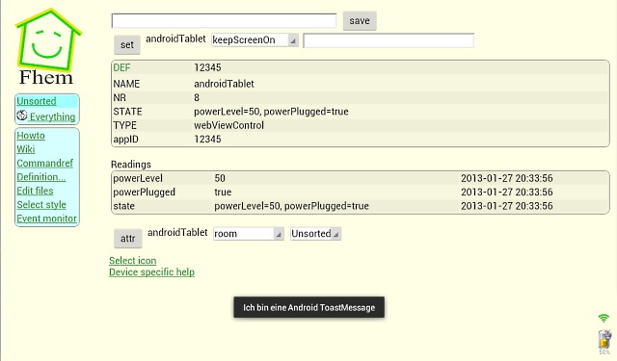Click the green DEF link
Image resolution: width=617 pixels, height=361 pixels.
click(121, 67)
